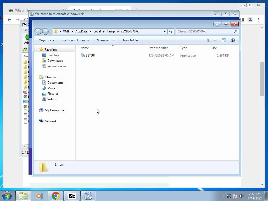Click Chrome profile avatar icon
268x201 pixels.
pyautogui.click(x=250, y=20)
